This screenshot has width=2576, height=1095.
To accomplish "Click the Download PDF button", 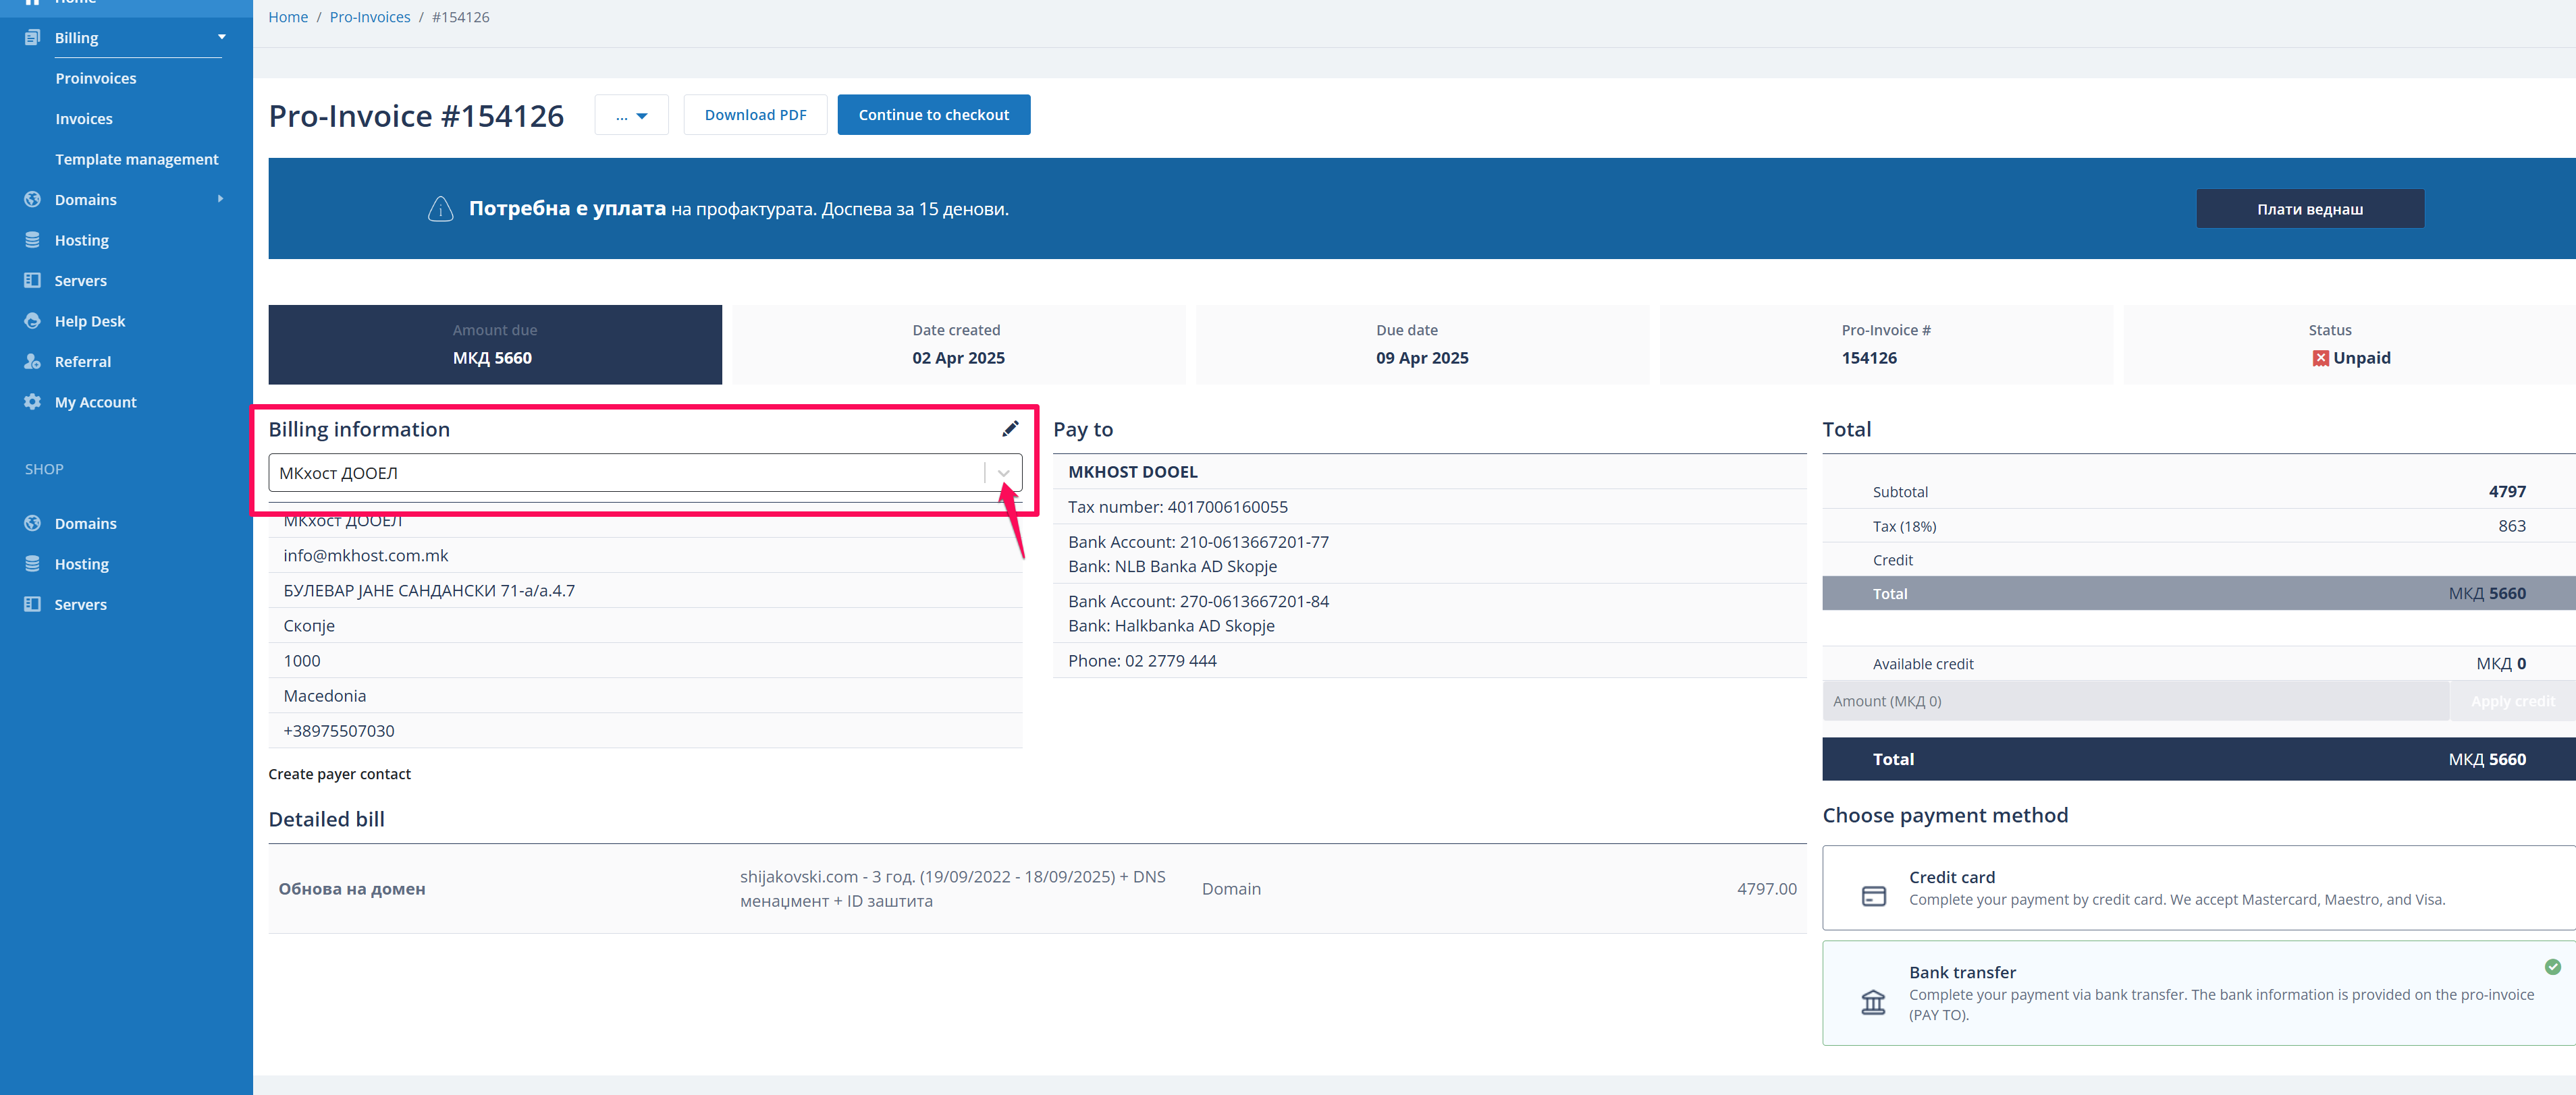I will click(755, 115).
